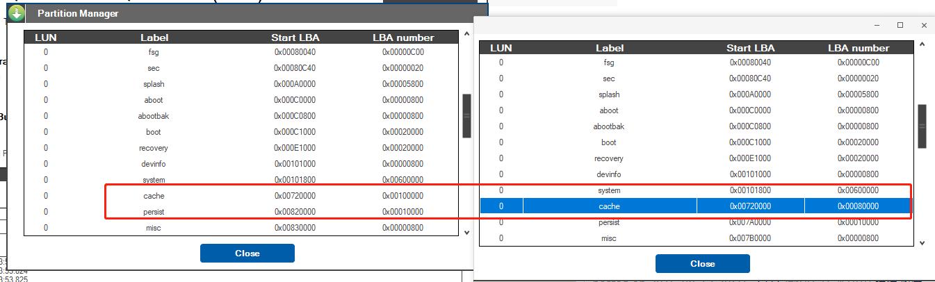Image resolution: width=935 pixels, height=282 pixels.
Task: Click Start LBA column header in right window
Action: point(751,48)
